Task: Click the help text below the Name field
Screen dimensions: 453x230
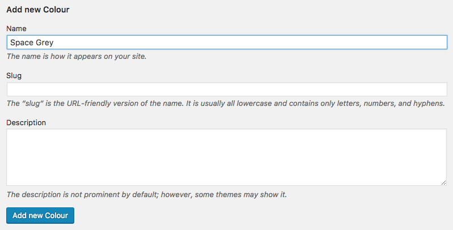Action: [77, 57]
